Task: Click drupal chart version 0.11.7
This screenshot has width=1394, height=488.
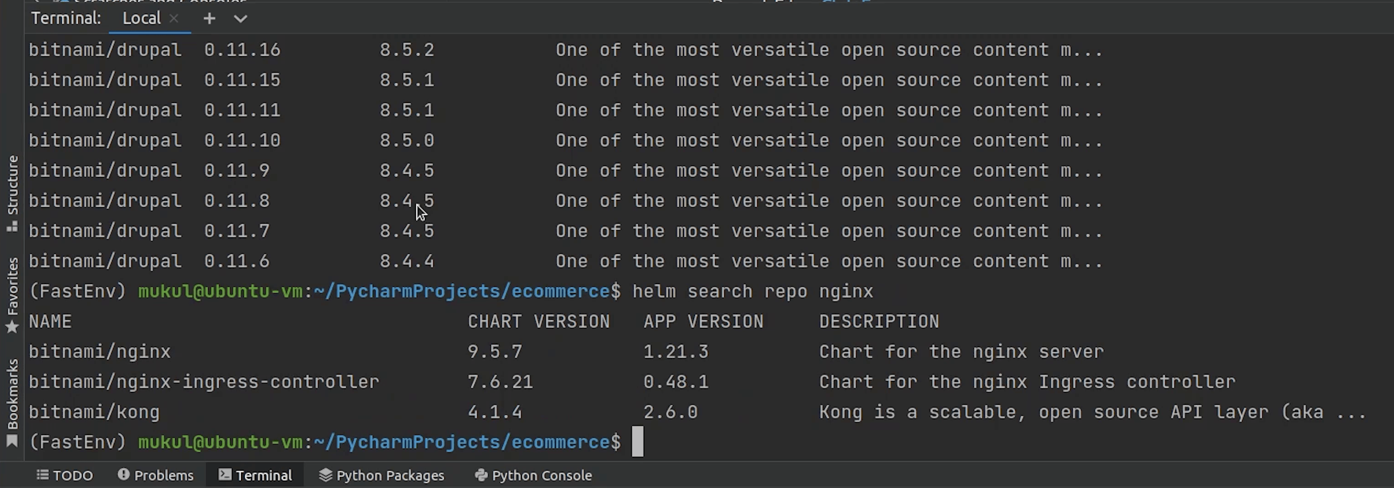Action: (x=237, y=232)
